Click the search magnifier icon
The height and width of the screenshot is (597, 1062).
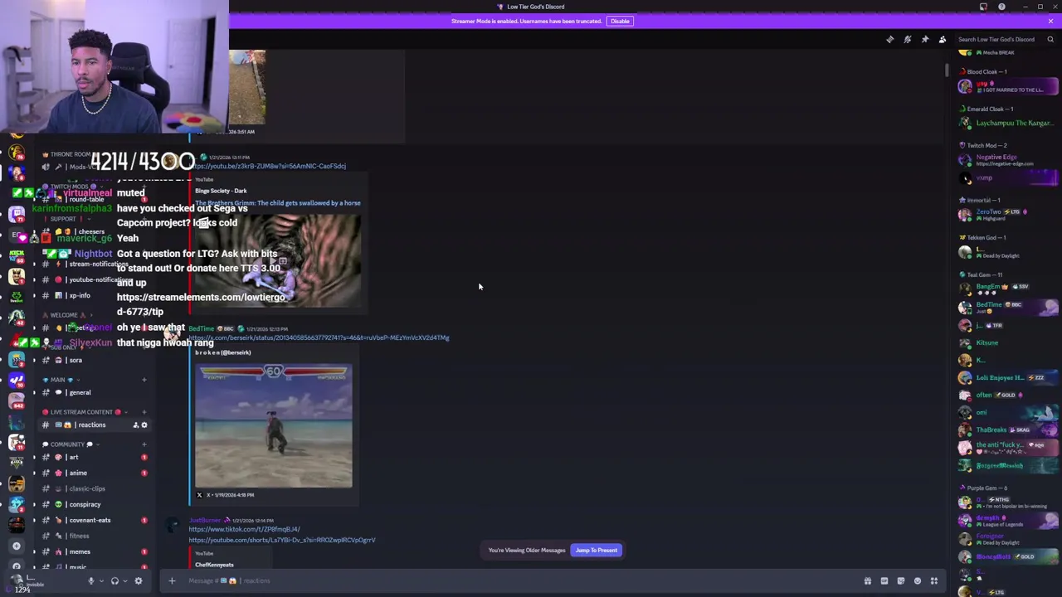1050,39
